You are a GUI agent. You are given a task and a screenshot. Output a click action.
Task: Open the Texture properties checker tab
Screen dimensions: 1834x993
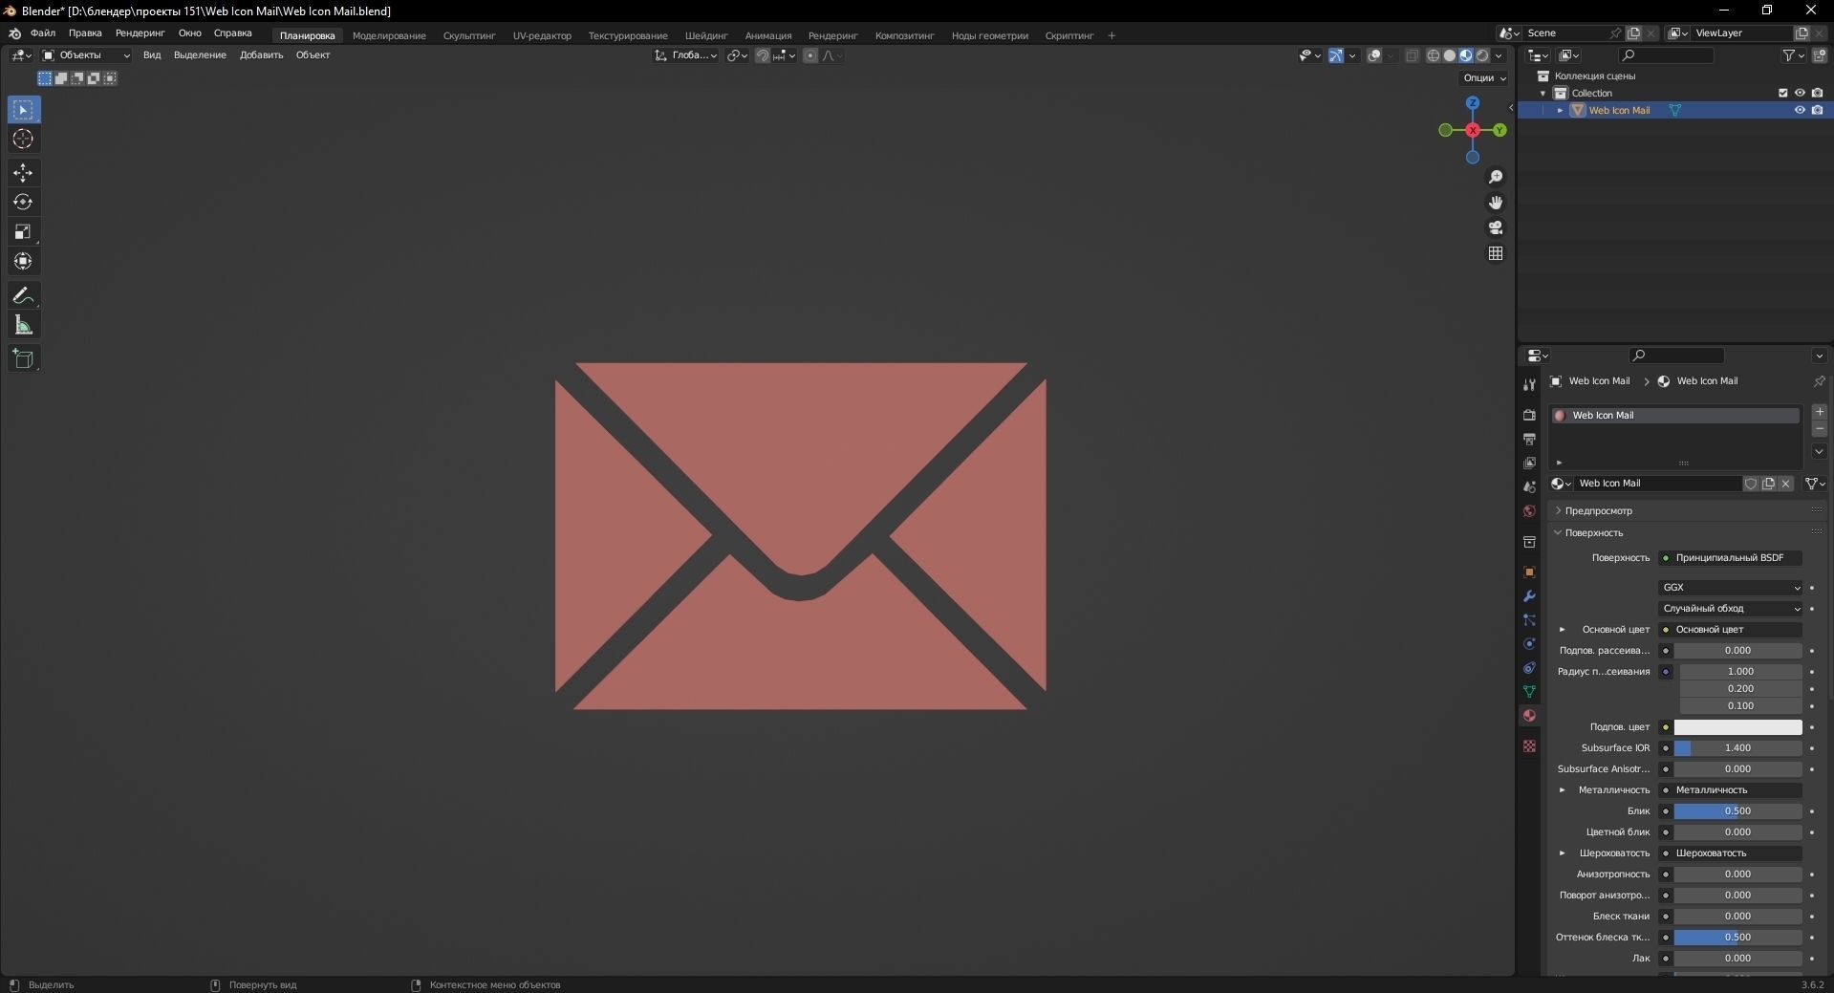point(1529,746)
